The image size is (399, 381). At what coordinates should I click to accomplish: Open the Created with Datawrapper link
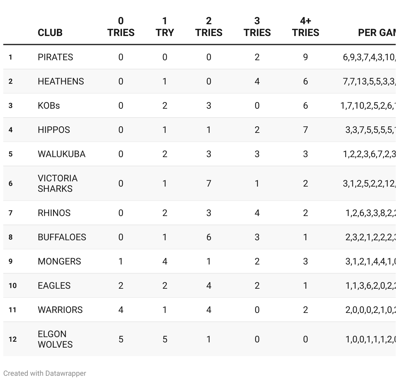click(x=45, y=373)
